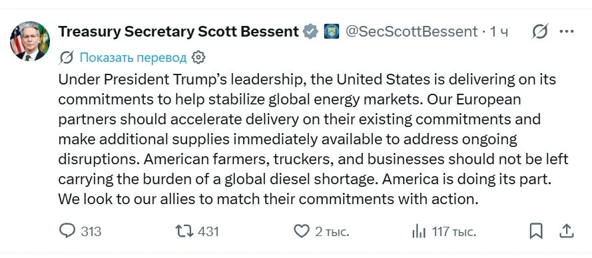
Task: Open translation settings gear icon
Action: pyautogui.click(x=198, y=57)
